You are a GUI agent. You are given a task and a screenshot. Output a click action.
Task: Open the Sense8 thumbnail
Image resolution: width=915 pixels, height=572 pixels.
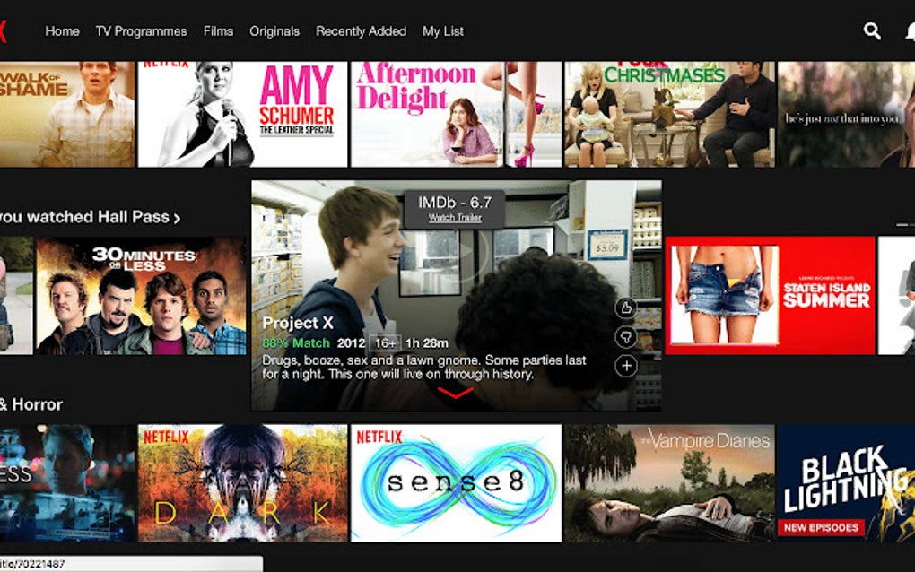(x=456, y=482)
